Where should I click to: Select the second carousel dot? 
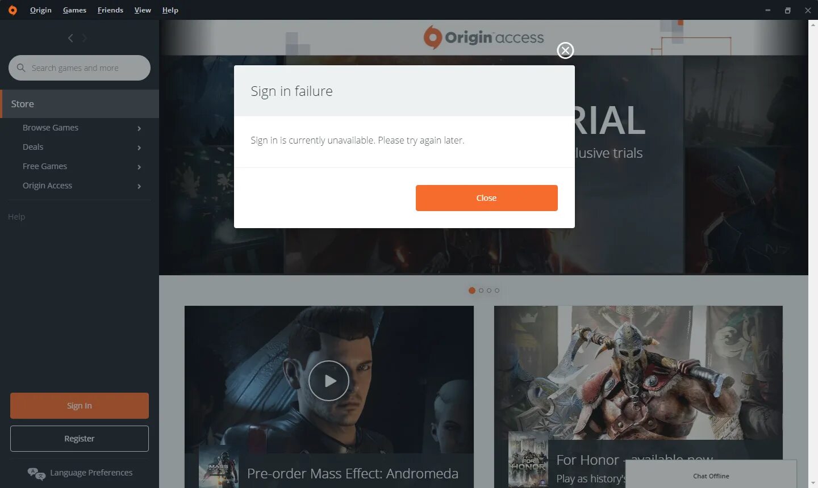pos(481,291)
